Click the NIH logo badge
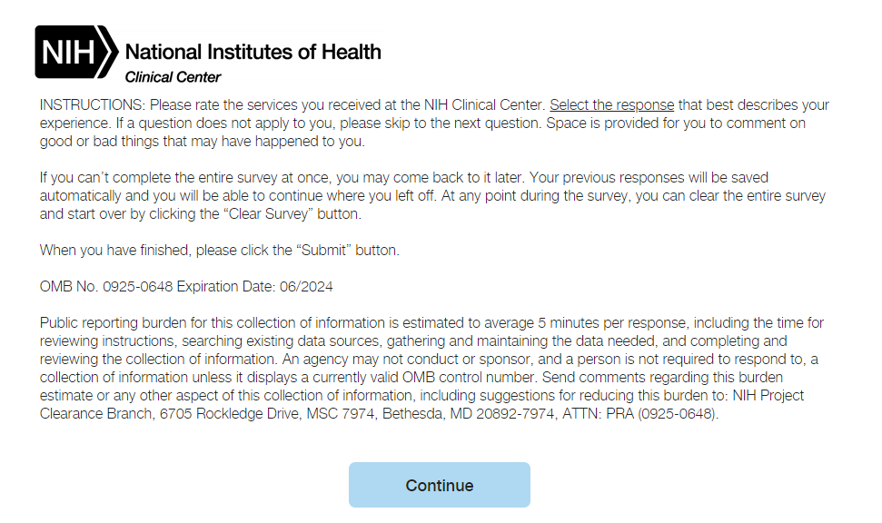 click(65, 52)
